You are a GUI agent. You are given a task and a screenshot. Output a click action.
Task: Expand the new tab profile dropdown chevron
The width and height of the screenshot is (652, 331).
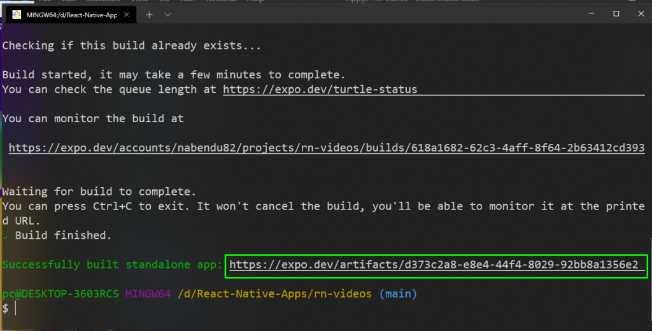click(x=167, y=15)
